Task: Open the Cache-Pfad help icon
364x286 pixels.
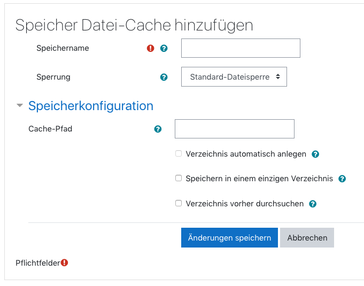Action: [158, 129]
